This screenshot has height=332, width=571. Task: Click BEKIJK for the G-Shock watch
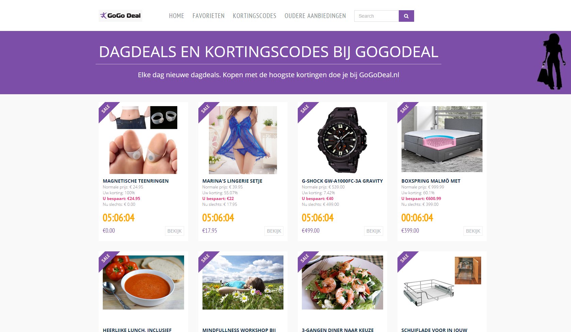(x=374, y=231)
